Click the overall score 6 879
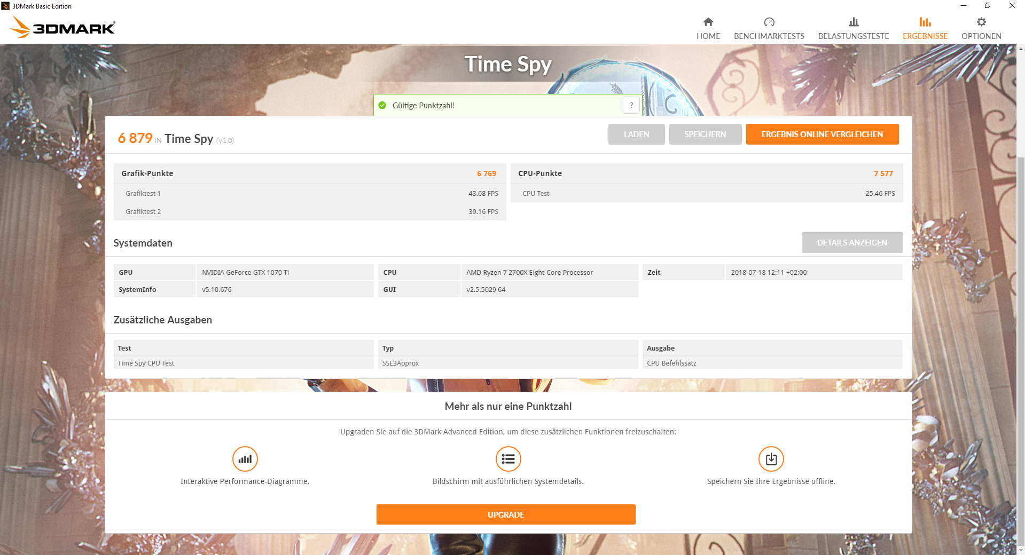The height and width of the screenshot is (555, 1025). (135, 138)
